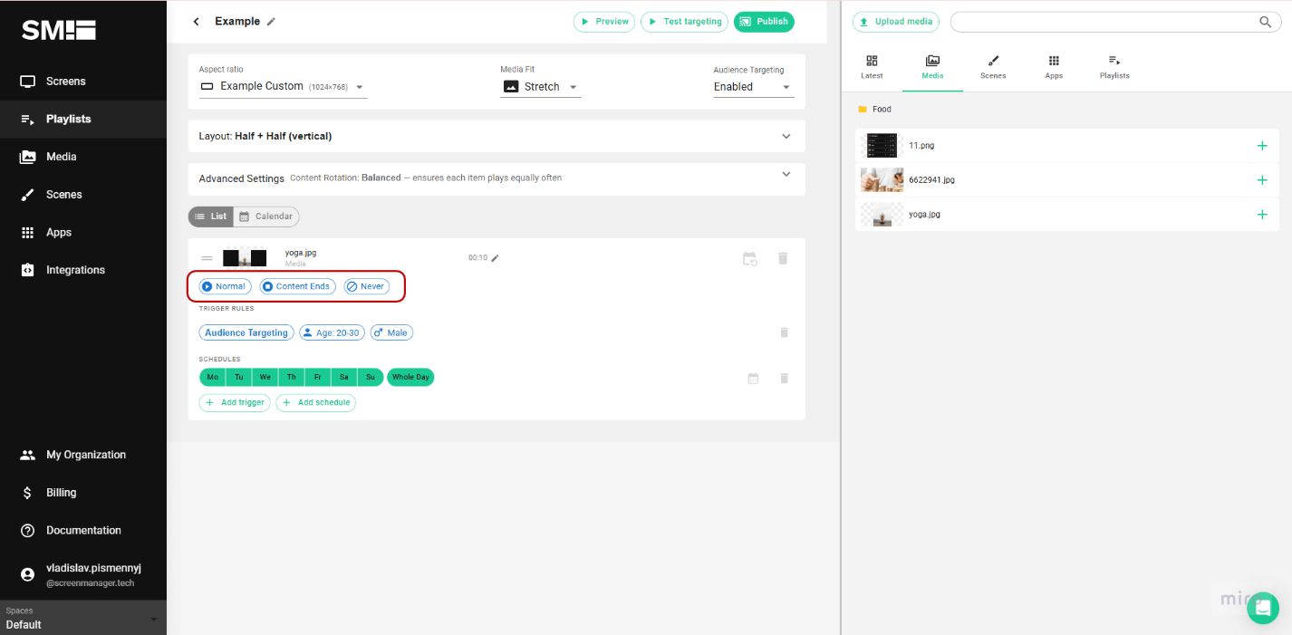Screen dimensions: 1292x635
Task: Select the Content Ends option
Action: 296,286
